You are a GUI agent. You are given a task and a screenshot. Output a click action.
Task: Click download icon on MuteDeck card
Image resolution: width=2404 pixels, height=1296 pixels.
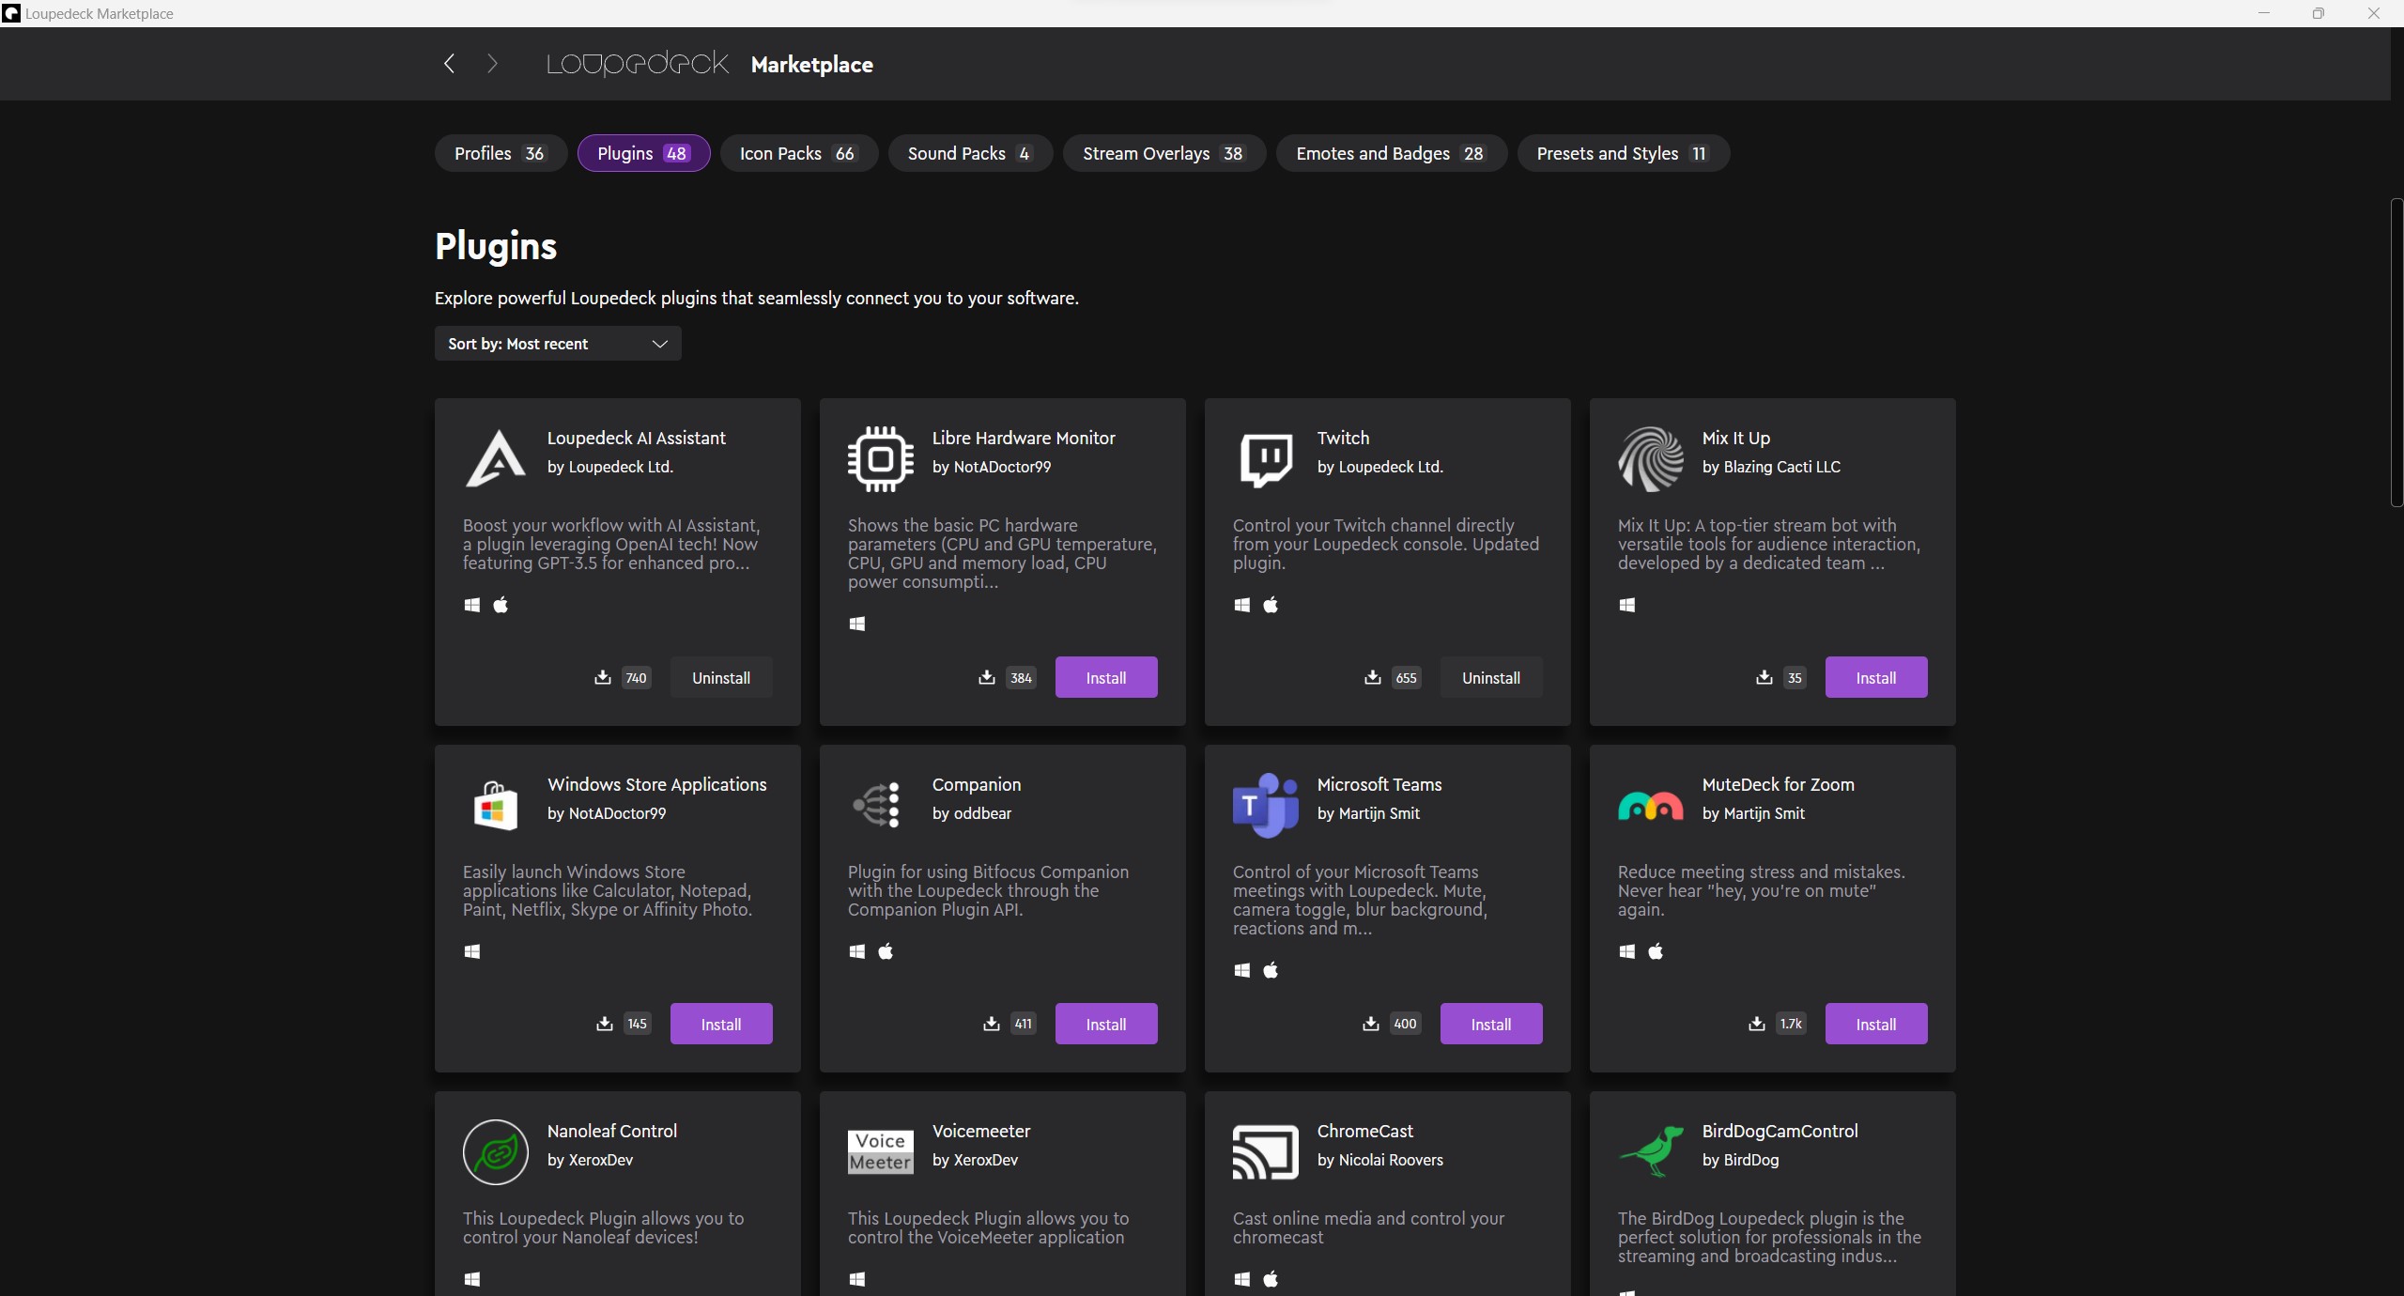pyautogui.click(x=1757, y=1024)
